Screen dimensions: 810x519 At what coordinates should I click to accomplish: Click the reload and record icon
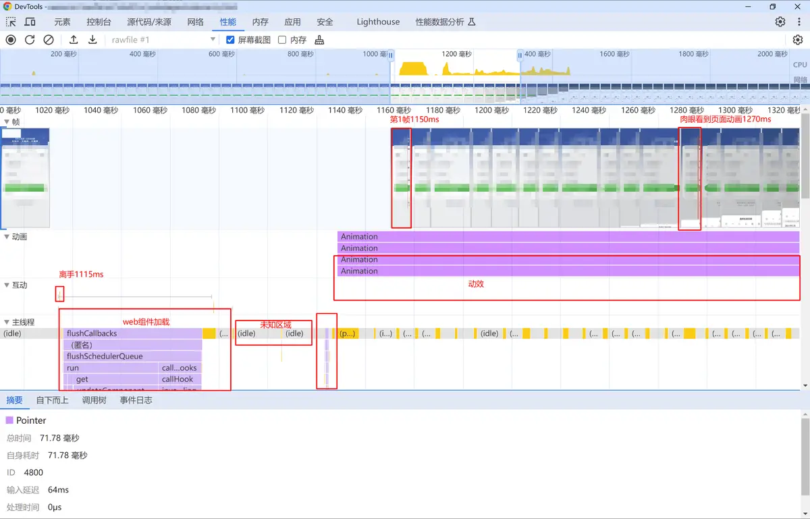tap(30, 40)
